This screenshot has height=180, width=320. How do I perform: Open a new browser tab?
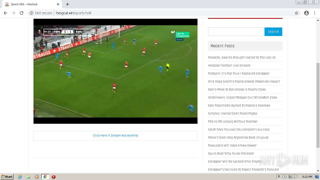click(67, 4)
